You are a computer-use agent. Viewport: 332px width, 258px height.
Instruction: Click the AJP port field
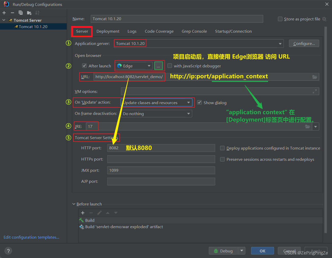coord(161,181)
